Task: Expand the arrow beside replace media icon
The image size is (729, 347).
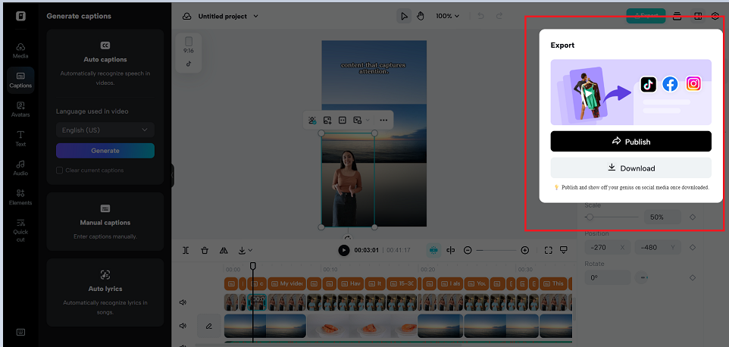Action: coord(368,120)
